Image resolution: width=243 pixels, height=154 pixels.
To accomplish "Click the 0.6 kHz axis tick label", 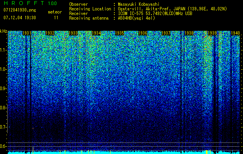I will tap(3, 146).
